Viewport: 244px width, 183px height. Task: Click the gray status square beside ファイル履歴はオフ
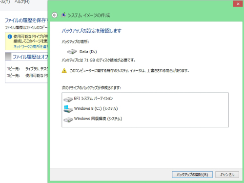tap(8, 57)
